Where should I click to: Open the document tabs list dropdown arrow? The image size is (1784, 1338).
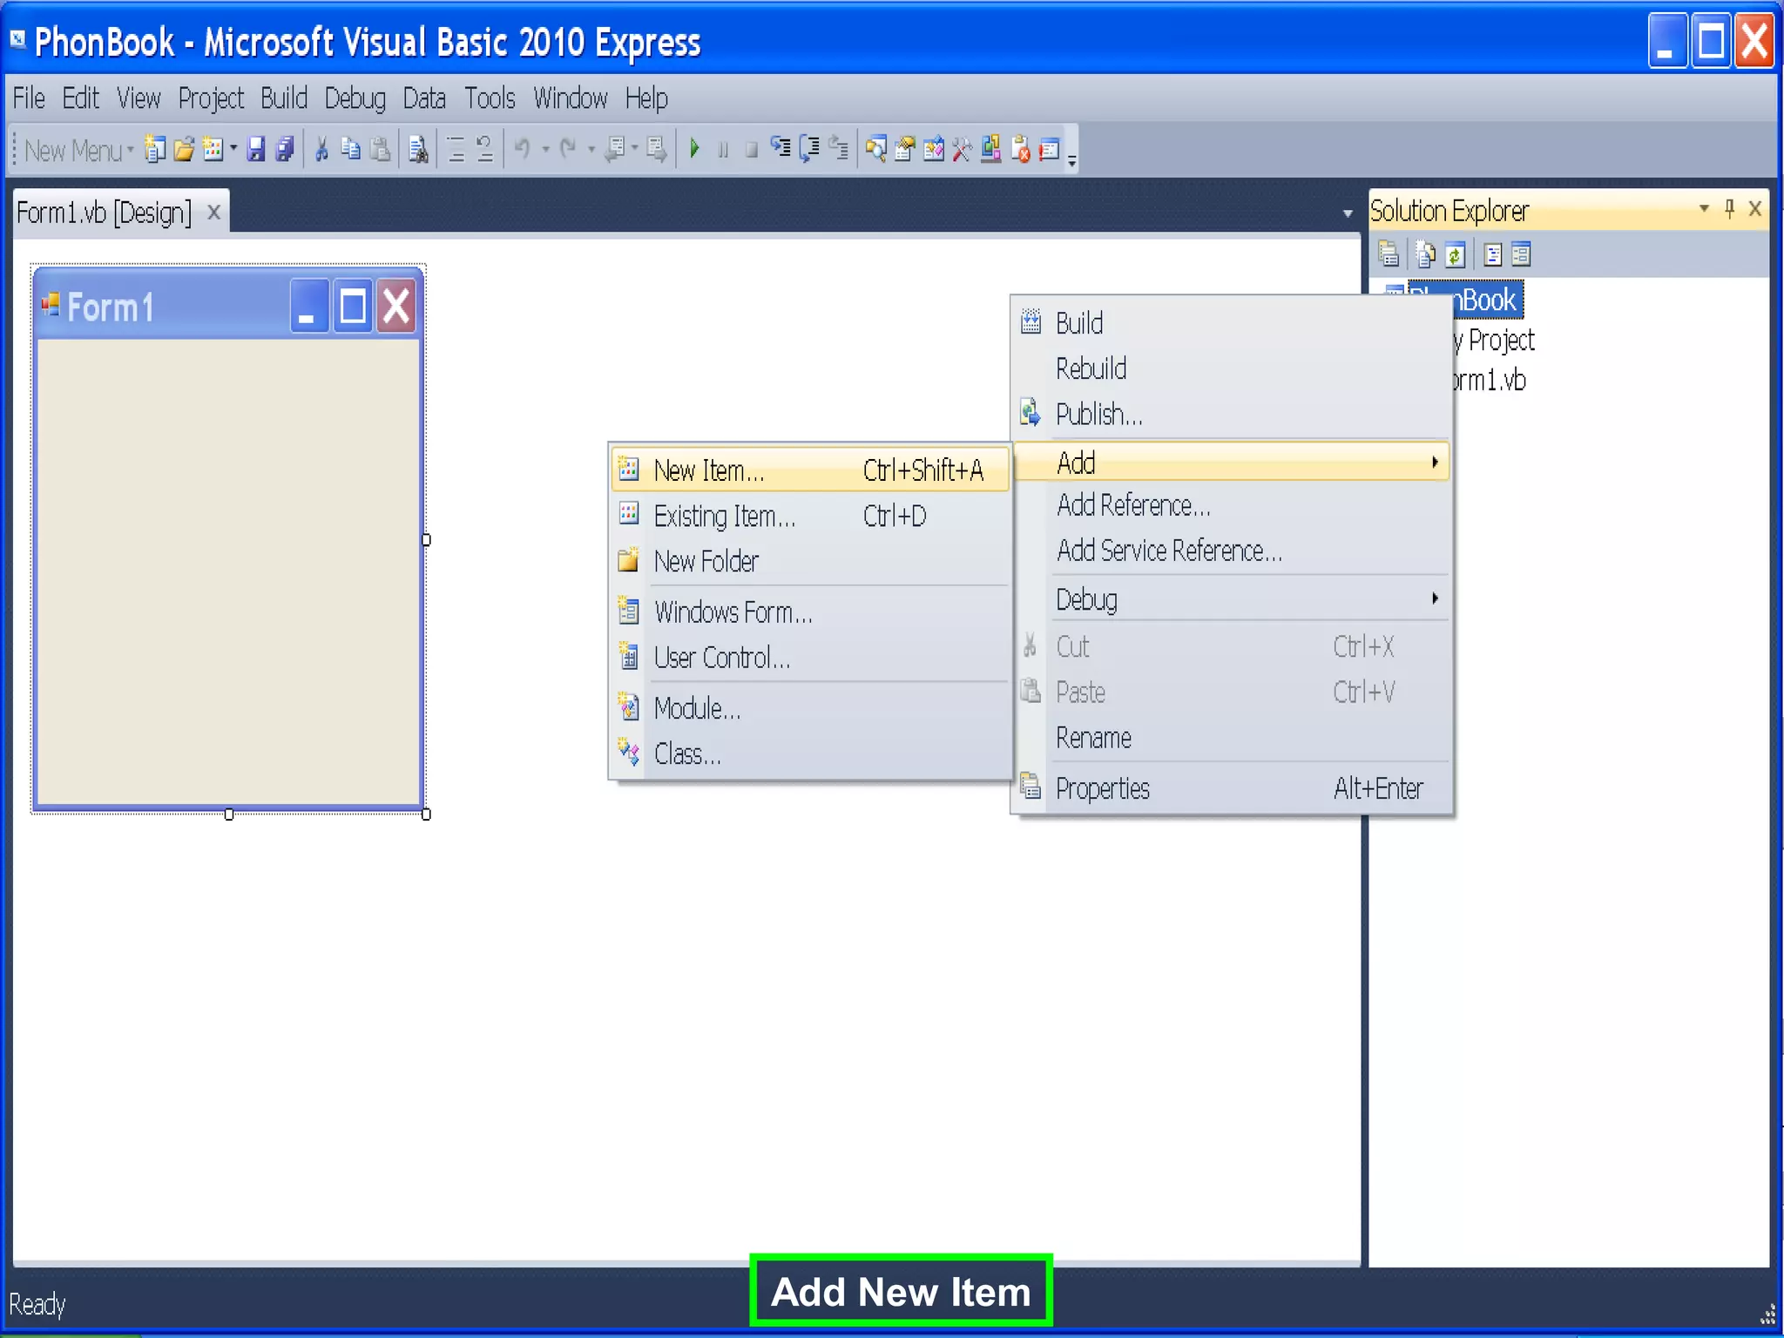click(1347, 213)
